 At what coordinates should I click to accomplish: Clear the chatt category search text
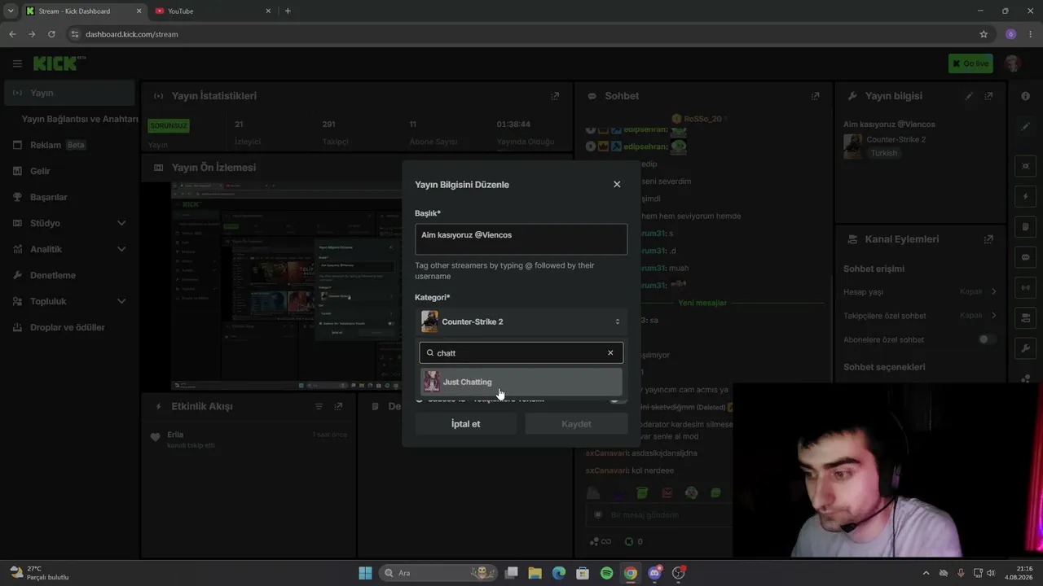click(x=610, y=353)
